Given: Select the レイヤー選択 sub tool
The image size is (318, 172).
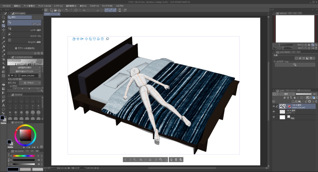Looking at the screenshot, I should pyautogui.click(x=24, y=29).
